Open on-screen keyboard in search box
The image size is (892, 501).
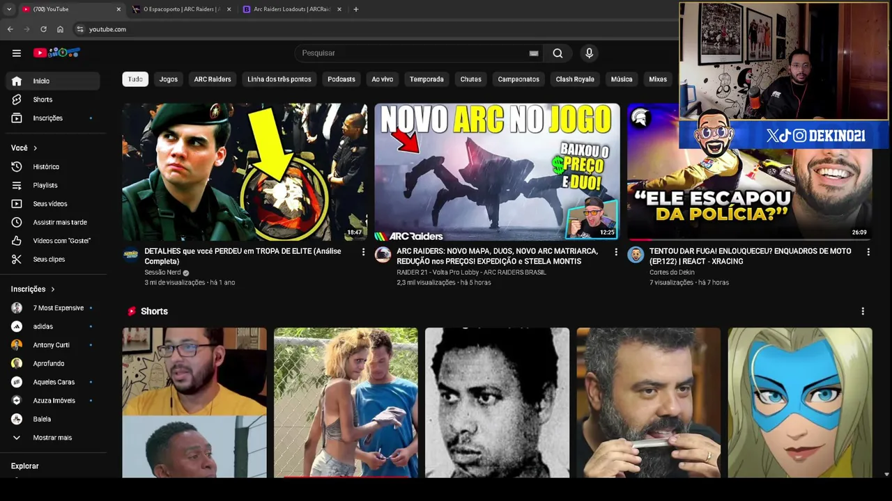(x=534, y=53)
